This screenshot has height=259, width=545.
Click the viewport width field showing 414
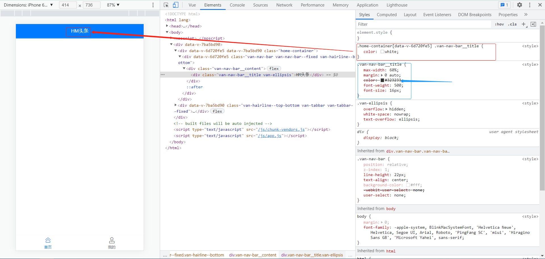pos(68,5)
